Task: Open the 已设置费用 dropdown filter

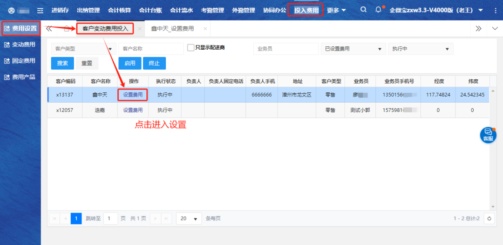Action: [x=353, y=49]
